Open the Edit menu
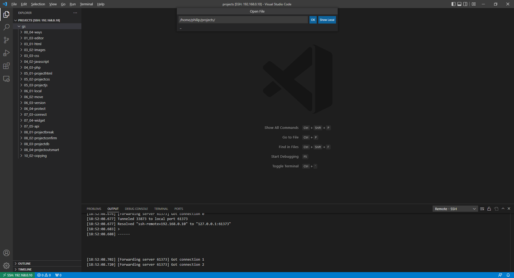The image size is (514, 278). point(24,4)
